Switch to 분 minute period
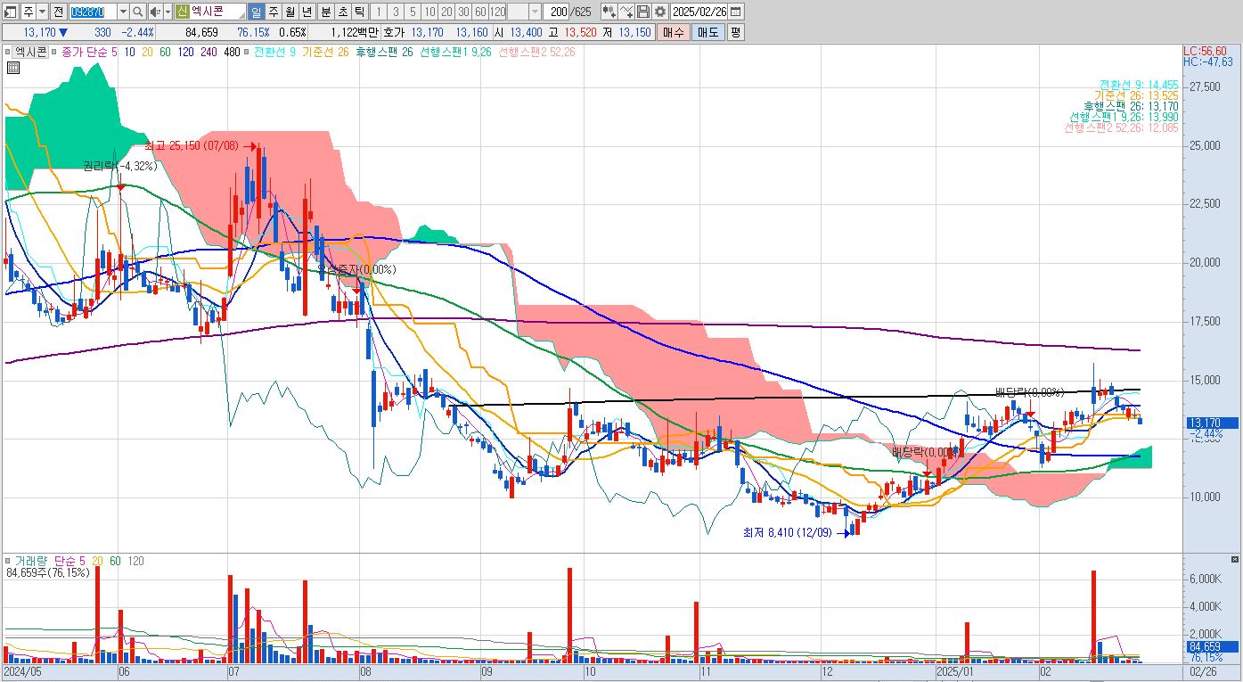 [325, 12]
